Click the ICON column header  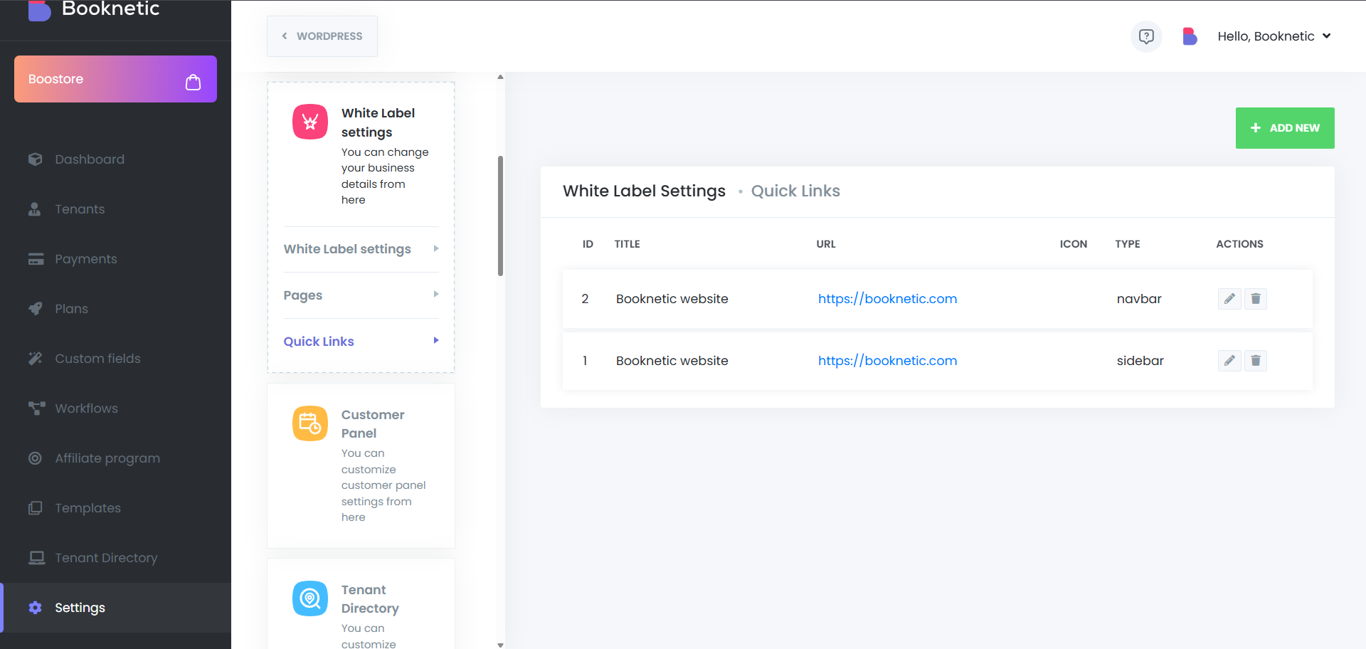pos(1074,244)
